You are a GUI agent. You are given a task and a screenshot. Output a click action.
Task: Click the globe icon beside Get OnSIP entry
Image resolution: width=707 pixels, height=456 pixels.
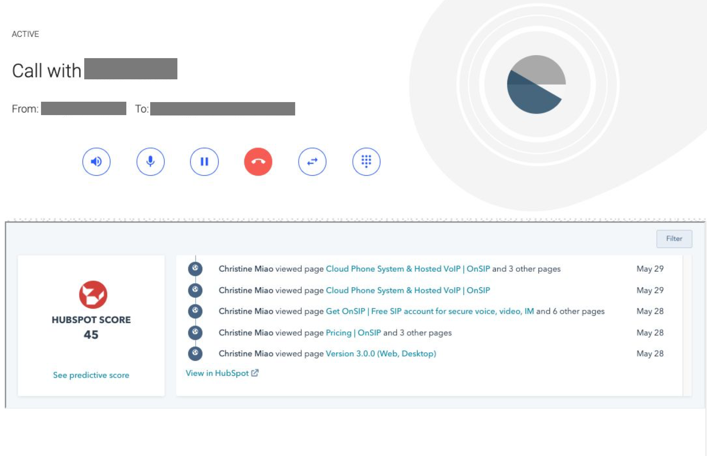tap(195, 311)
